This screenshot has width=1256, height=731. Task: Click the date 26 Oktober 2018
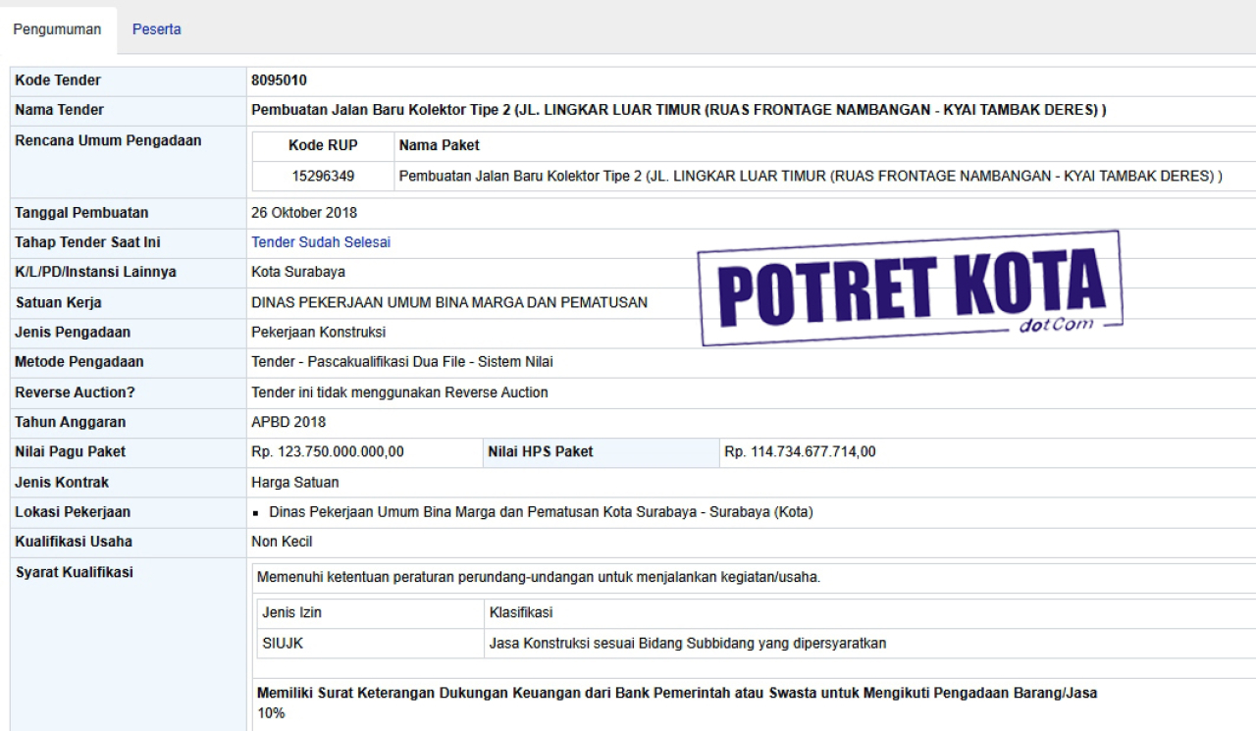point(304,213)
